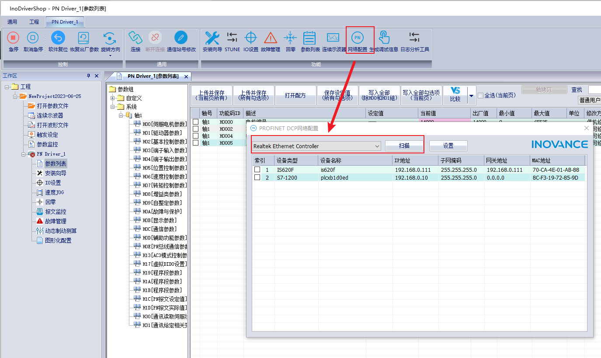
Task: Click the 查找 search input field
Action: (x=594, y=90)
